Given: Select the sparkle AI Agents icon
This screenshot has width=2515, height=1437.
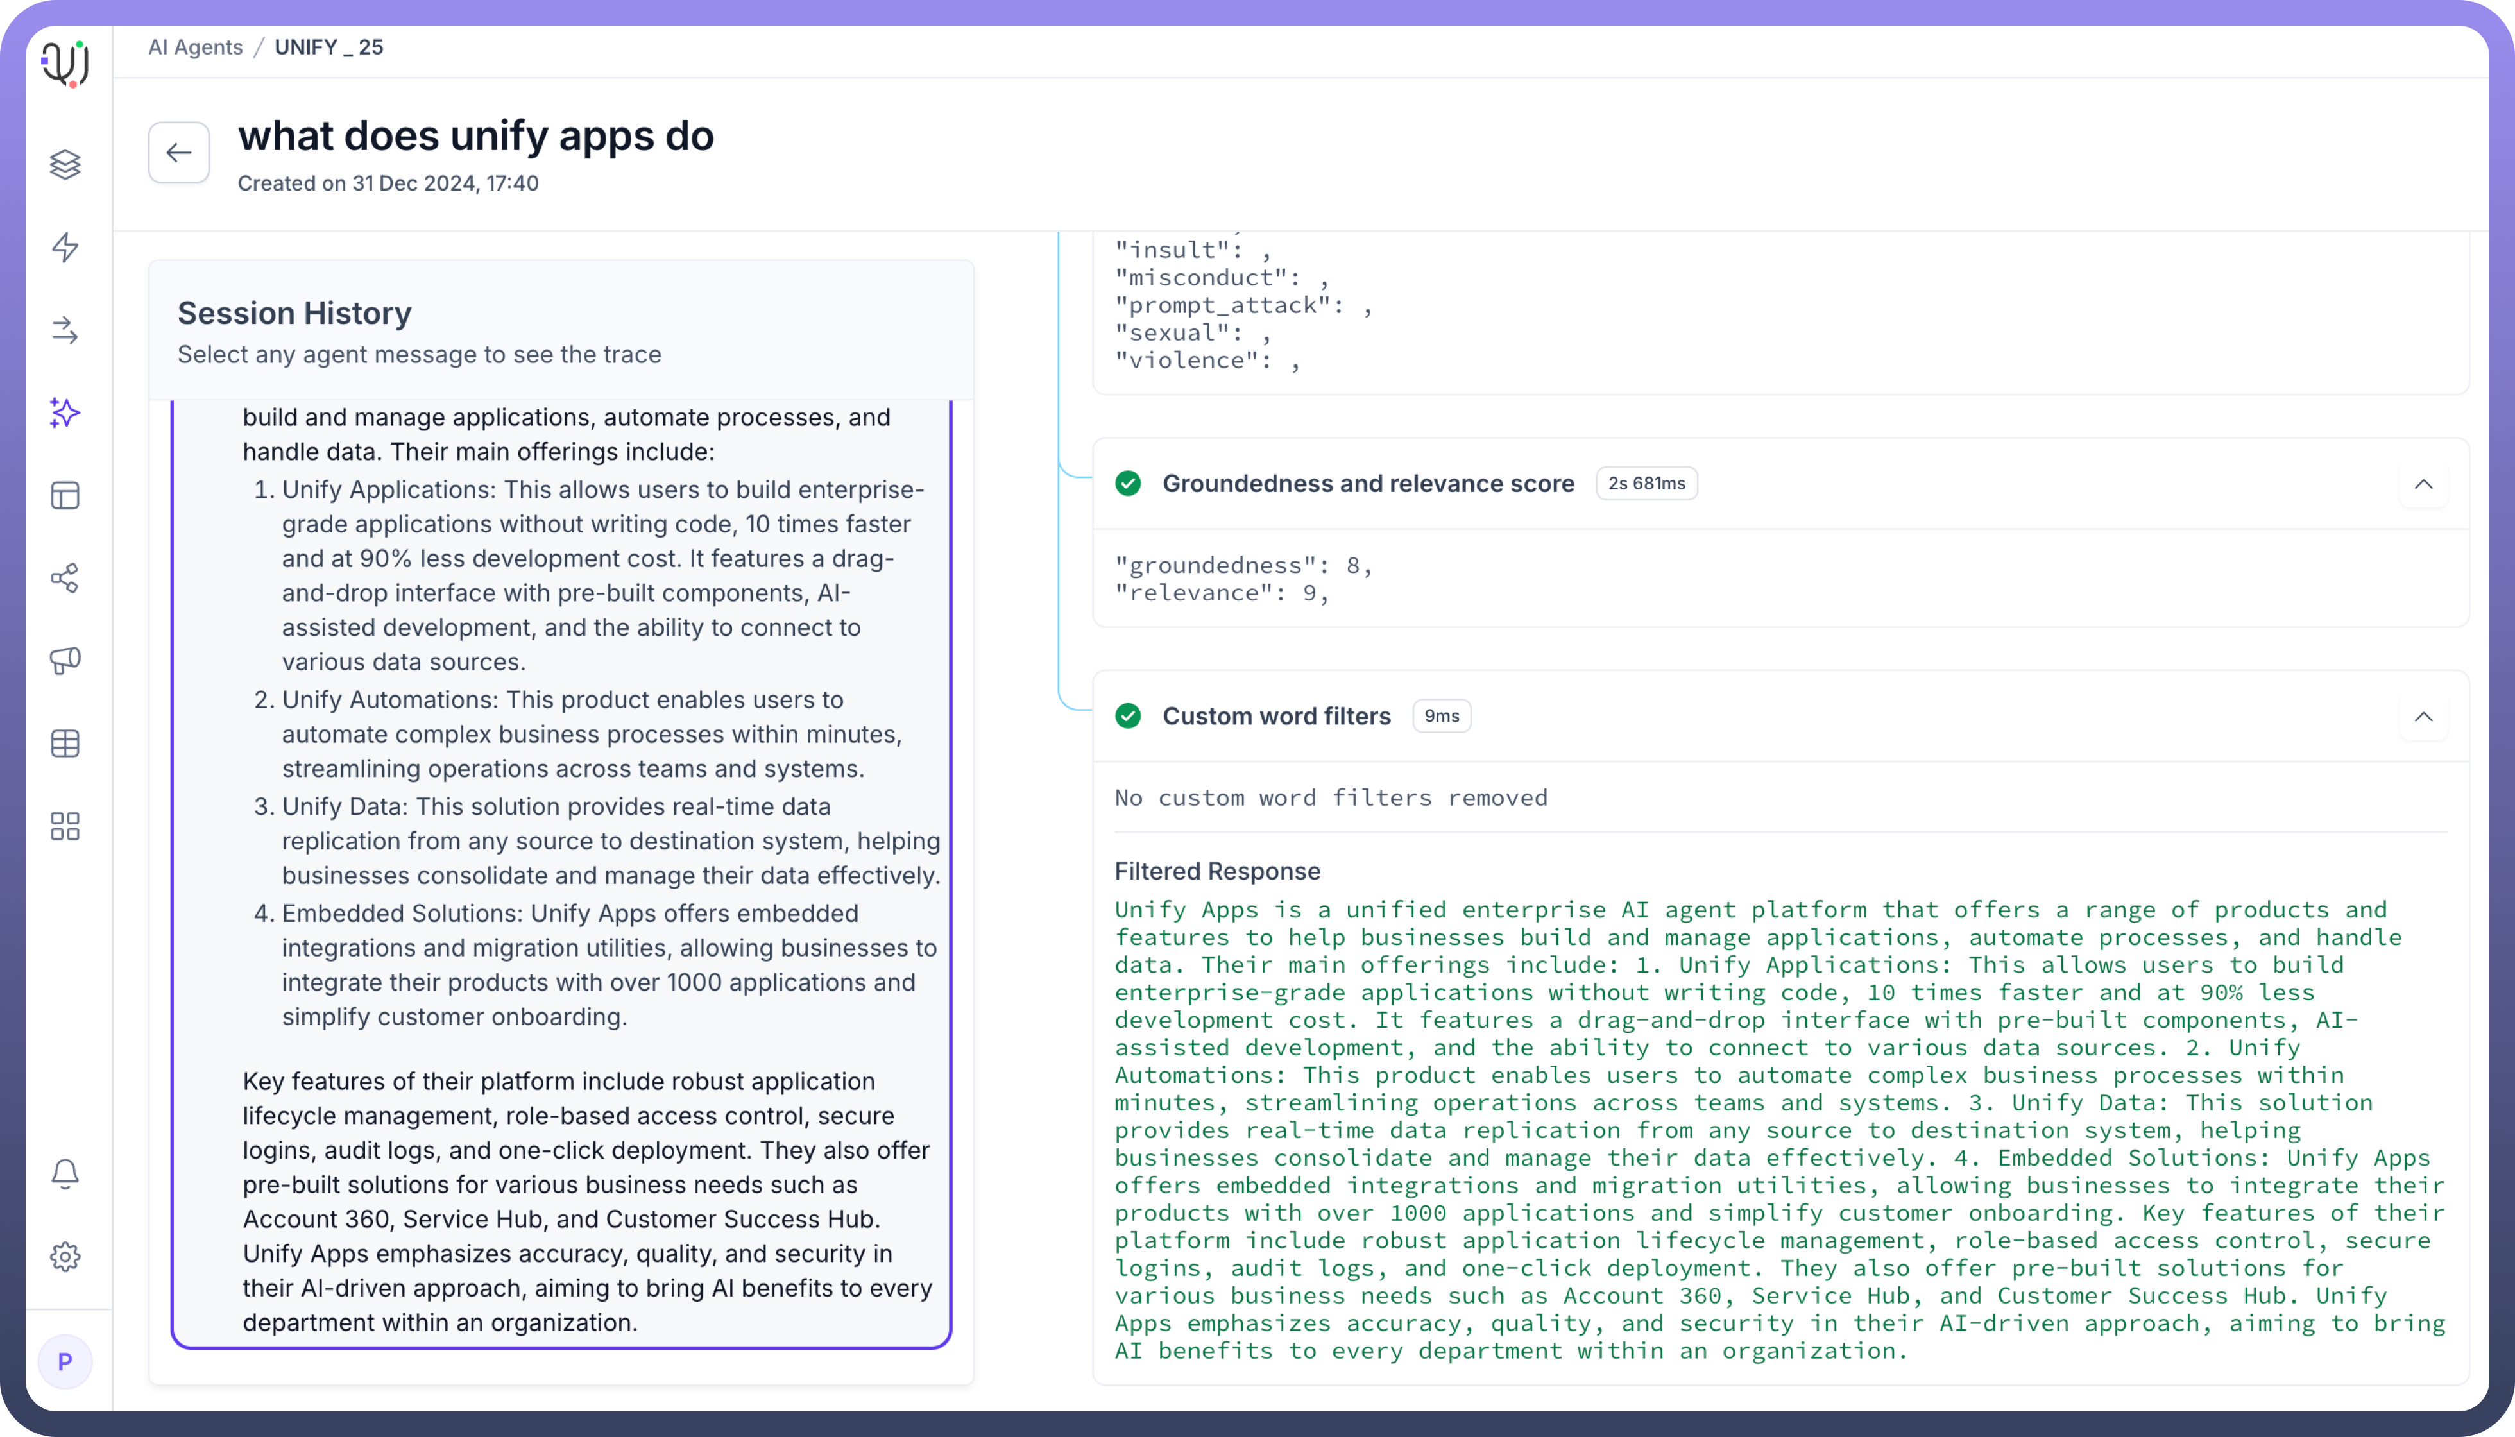Looking at the screenshot, I should point(65,412).
